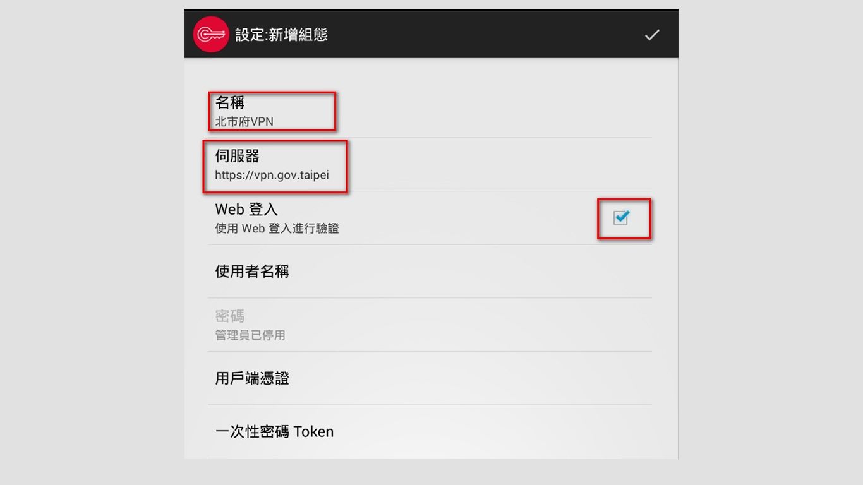Open the 用戶端憑證 setting
The height and width of the screenshot is (485, 863).
click(252, 378)
